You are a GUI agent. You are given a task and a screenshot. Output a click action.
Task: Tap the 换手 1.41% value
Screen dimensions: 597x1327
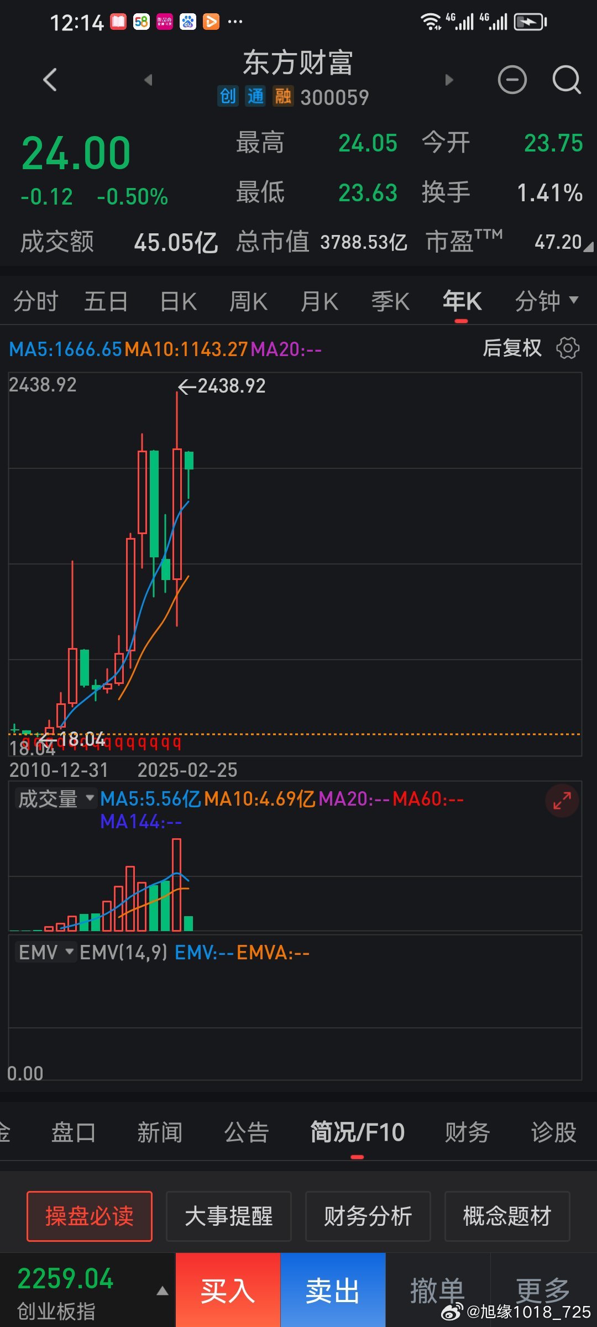click(x=549, y=193)
